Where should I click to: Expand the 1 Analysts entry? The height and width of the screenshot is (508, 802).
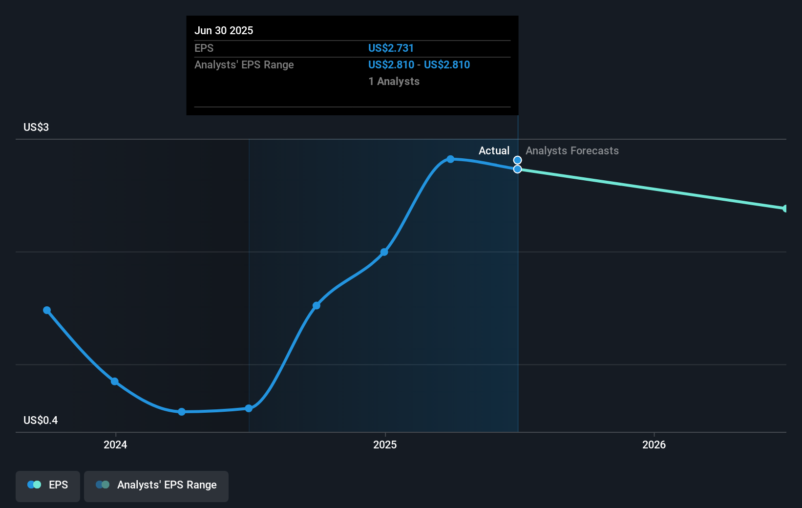(394, 82)
